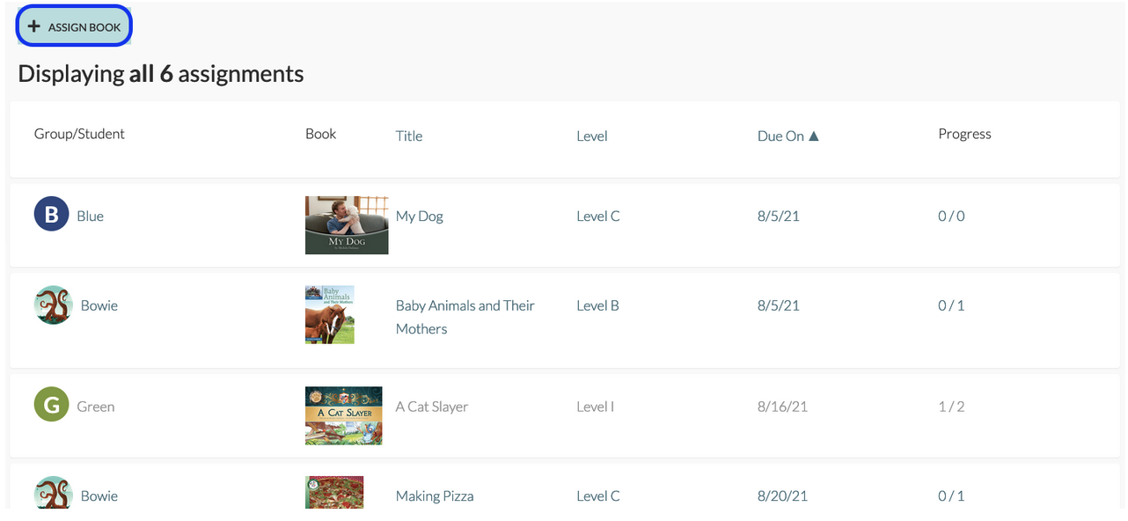Click the plus icon on Assign Book

[34, 27]
